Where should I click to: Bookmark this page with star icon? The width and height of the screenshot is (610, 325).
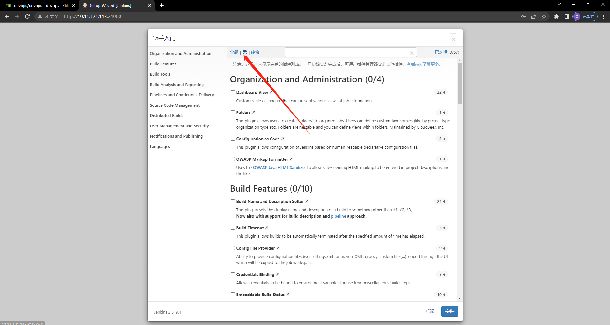point(544,17)
